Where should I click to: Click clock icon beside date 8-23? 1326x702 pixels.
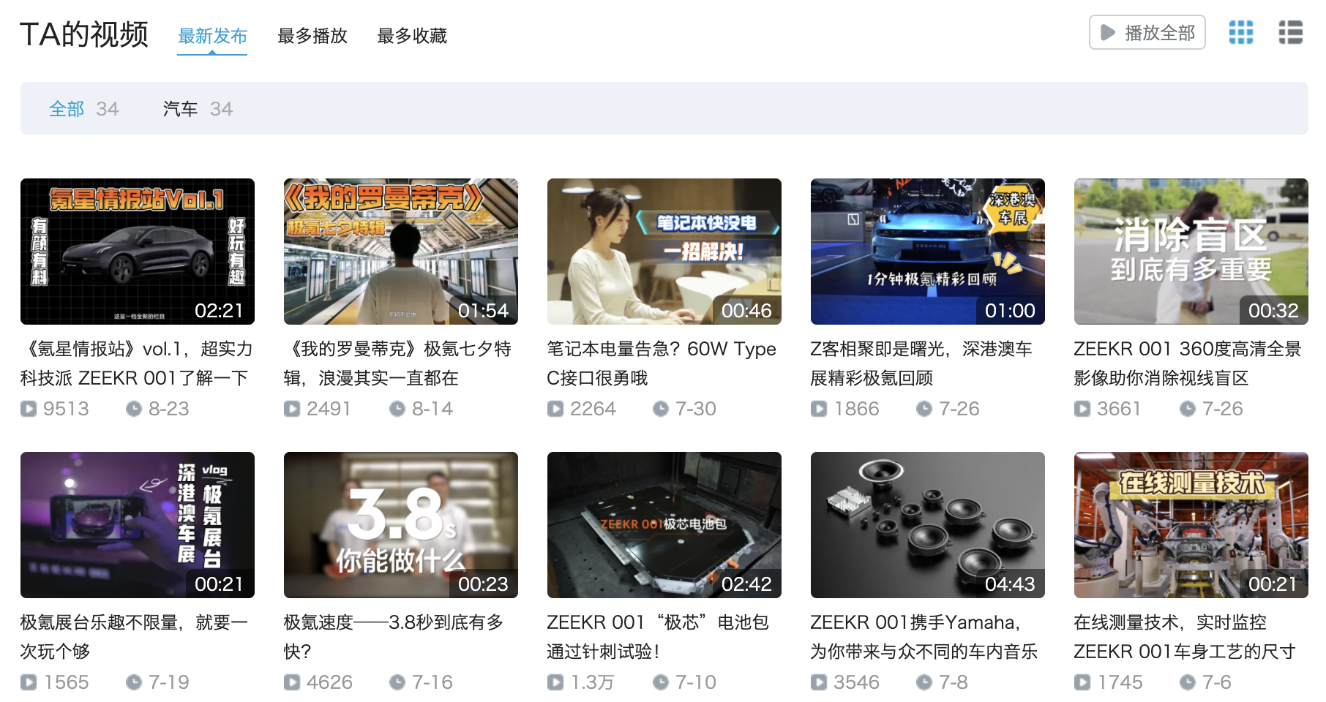[x=134, y=409]
